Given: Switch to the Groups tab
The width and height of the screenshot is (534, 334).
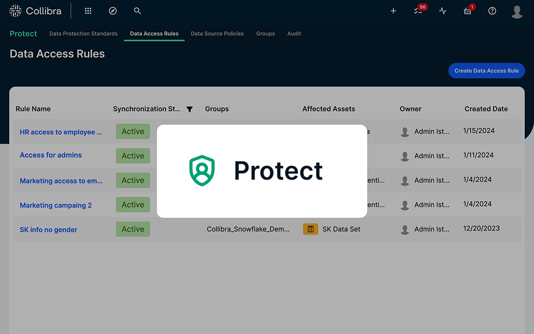Looking at the screenshot, I should (265, 33).
